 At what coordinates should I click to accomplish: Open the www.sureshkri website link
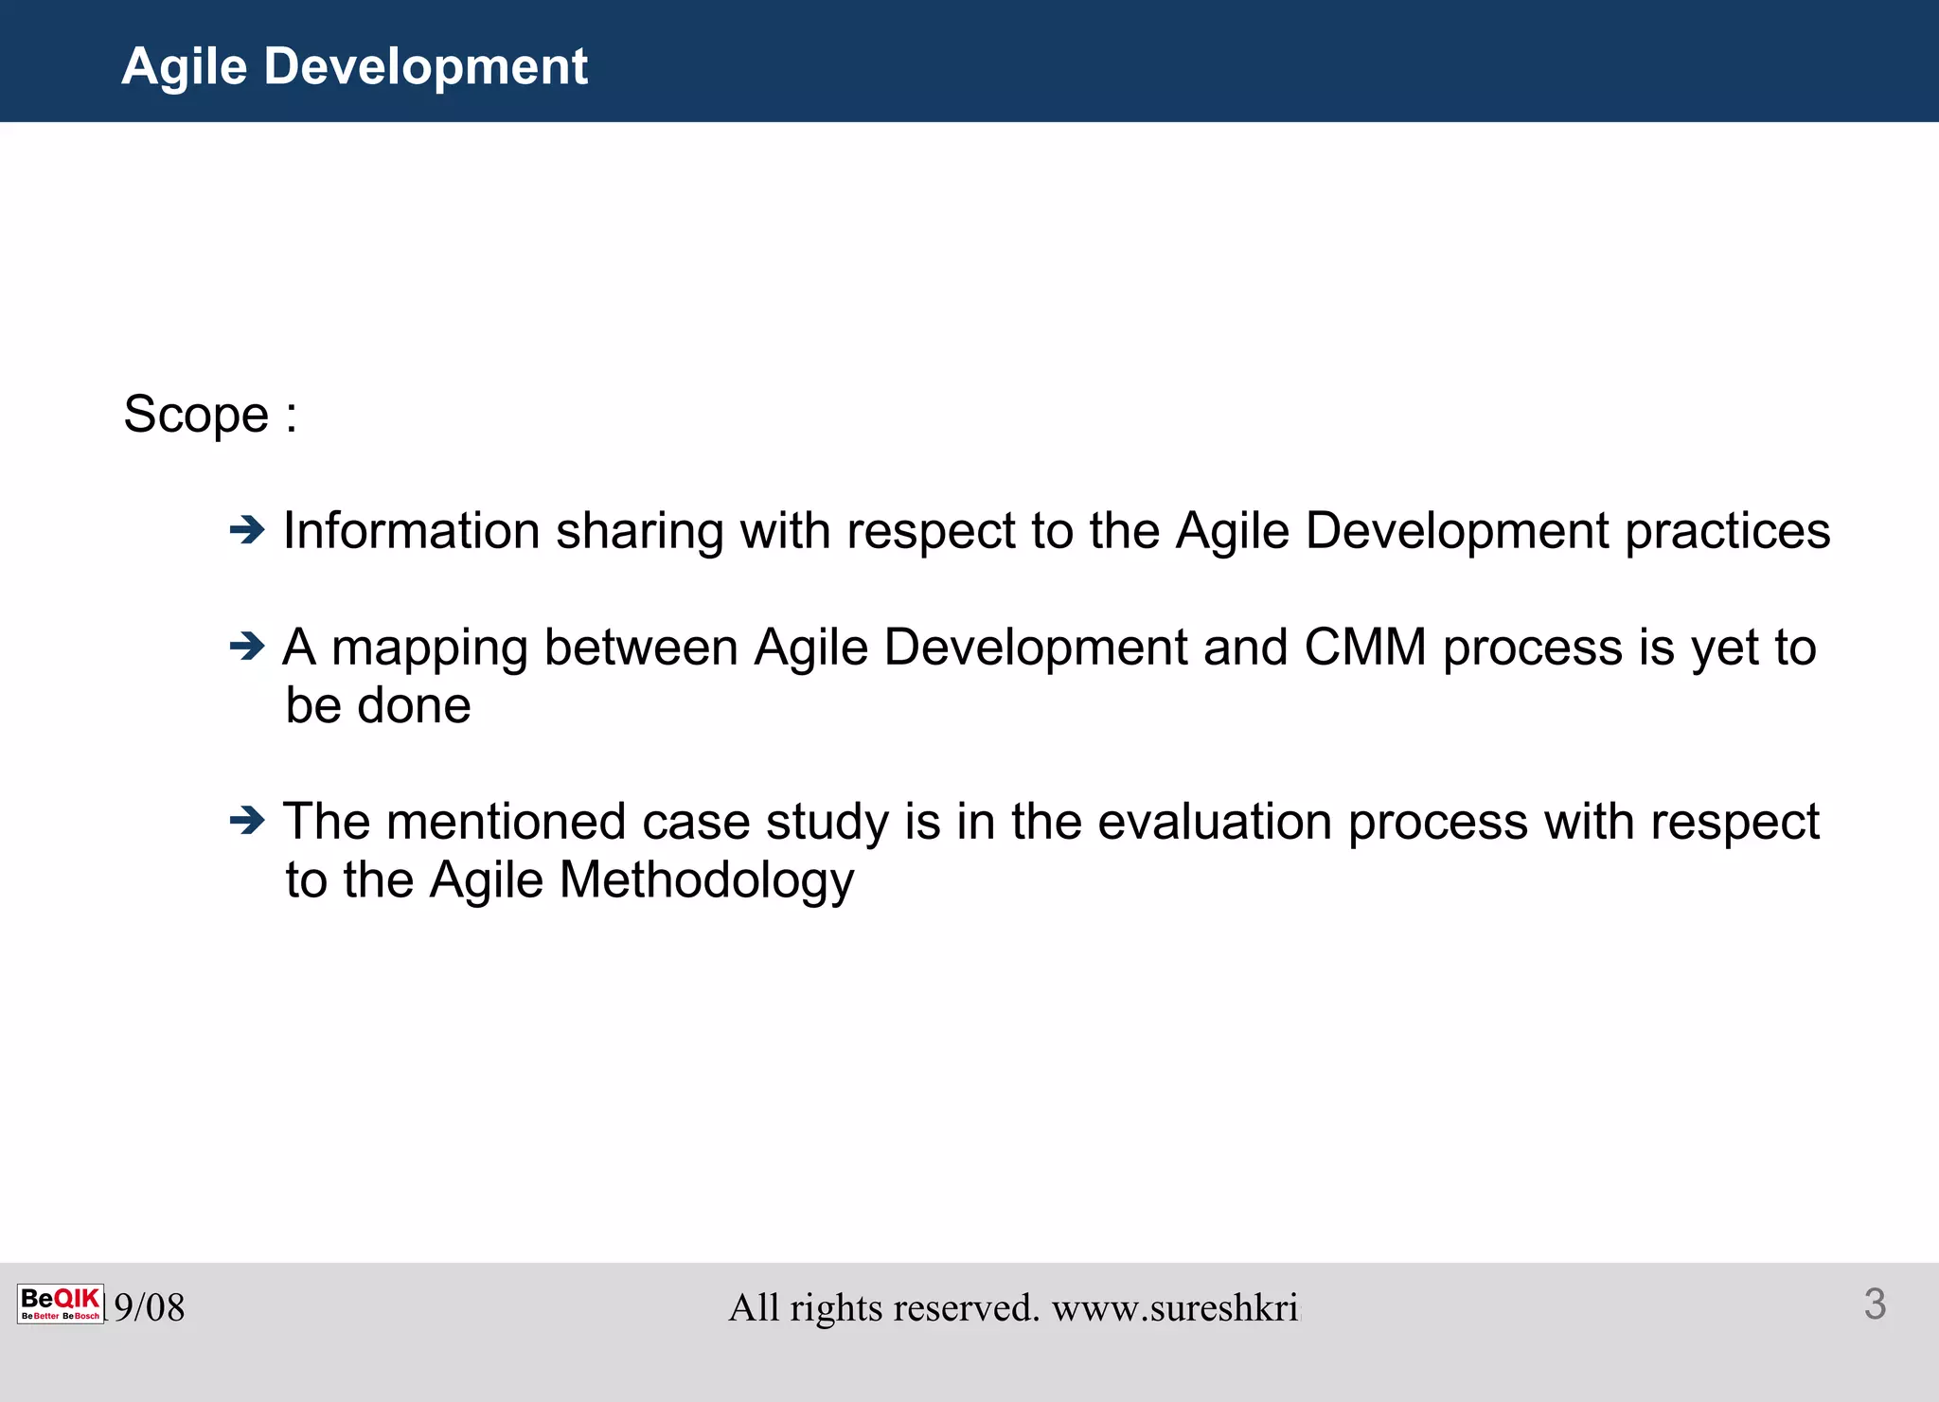1176,1308
